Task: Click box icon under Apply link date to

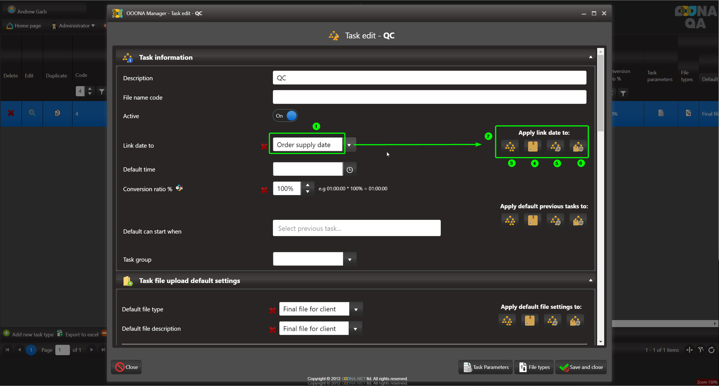Action: (533, 146)
